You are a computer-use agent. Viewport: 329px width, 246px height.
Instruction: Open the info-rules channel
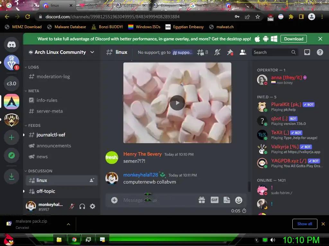coord(61,100)
